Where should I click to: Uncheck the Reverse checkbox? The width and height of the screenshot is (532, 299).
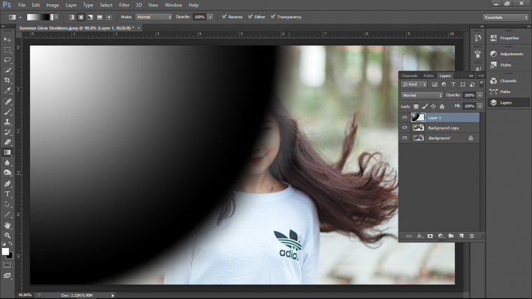(x=224, y=17)
